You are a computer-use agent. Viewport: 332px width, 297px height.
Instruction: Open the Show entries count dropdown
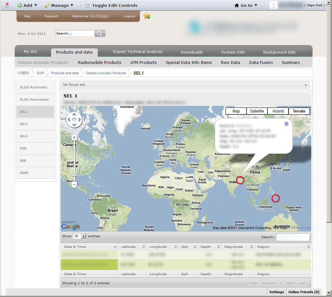click(x=79, y=236)
